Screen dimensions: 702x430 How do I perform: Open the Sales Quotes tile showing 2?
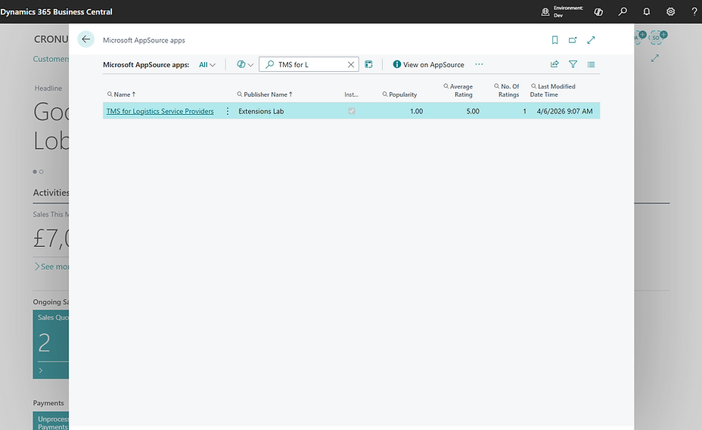click(x=51, y=345)
